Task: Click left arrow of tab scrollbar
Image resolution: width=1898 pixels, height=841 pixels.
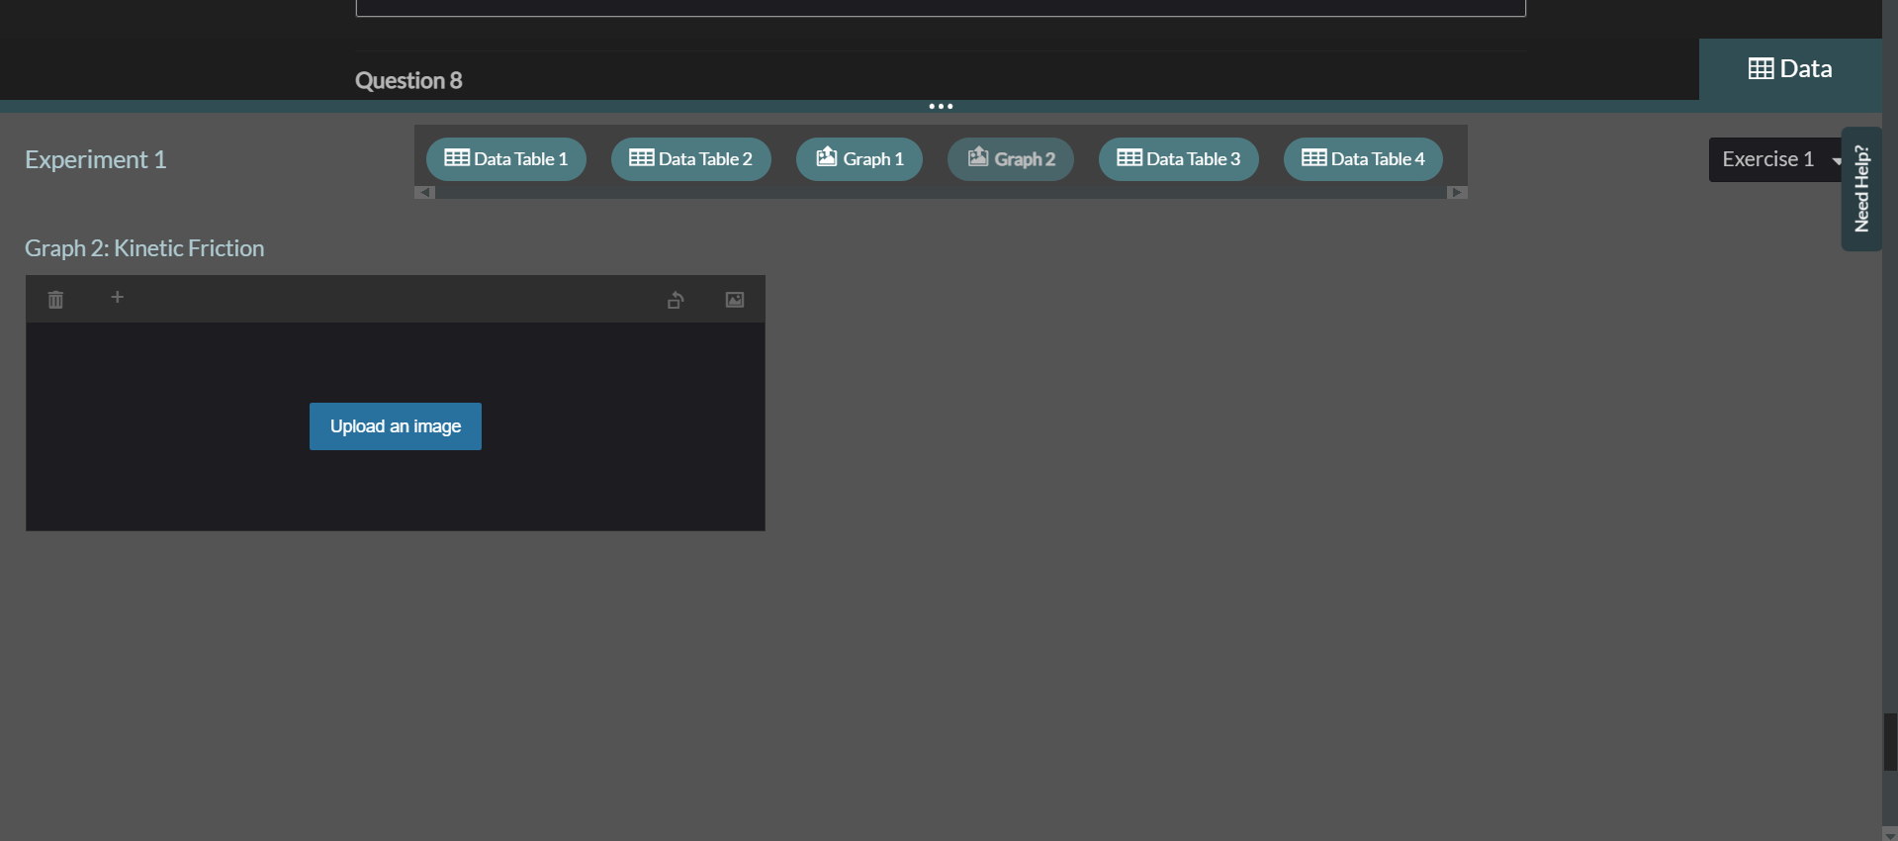Action: tap(424, 193)
